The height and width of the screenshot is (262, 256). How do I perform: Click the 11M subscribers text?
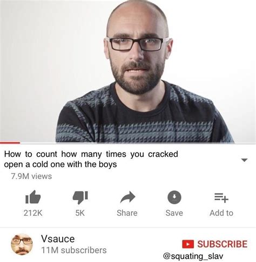pyautogui.click(x=74, y=250)
